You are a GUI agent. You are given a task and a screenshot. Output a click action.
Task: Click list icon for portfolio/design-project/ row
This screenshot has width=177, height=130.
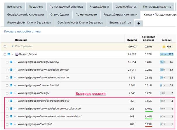[x=11, y=101]
